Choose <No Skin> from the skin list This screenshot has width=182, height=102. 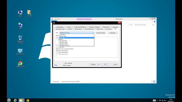pyautogui.click(x=77, y=35)
